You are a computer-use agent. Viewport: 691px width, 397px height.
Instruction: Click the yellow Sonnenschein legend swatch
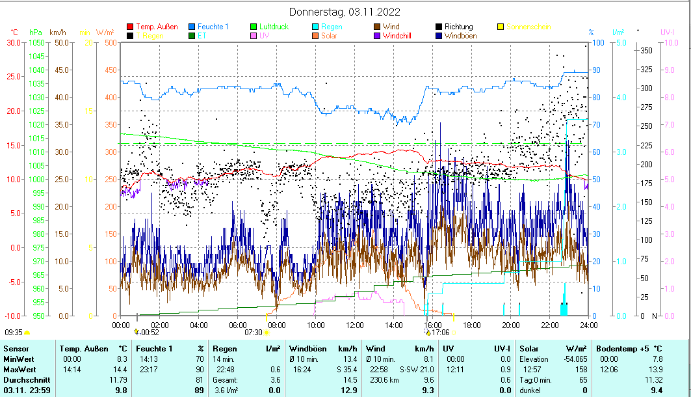pyautogui.click(x=501, y=27)
